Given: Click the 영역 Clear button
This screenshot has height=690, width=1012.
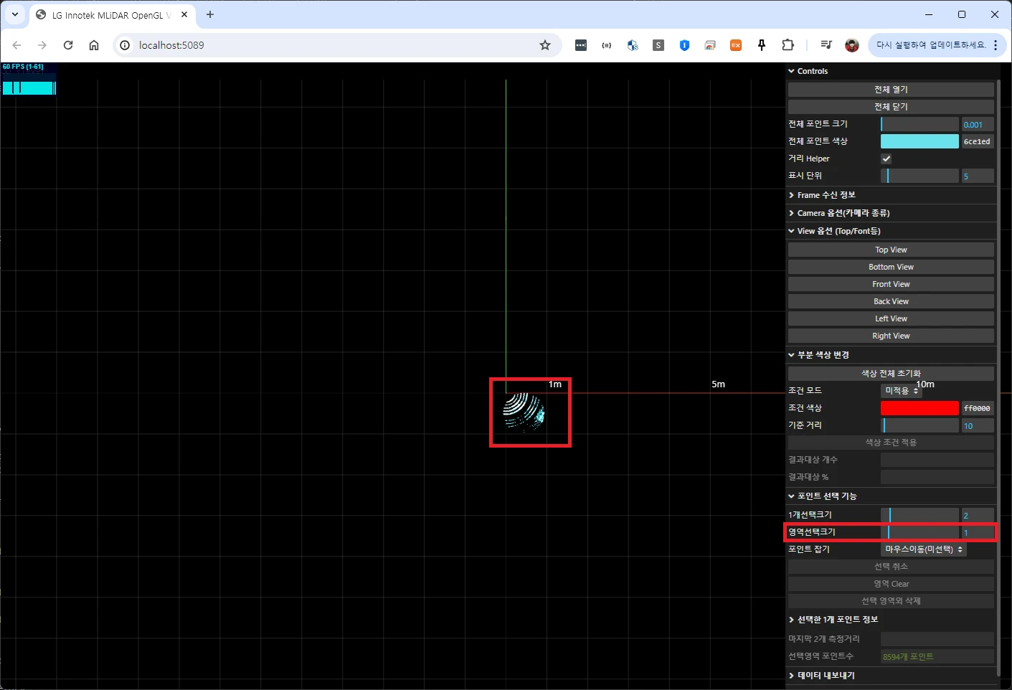Looking at the screenshot, I should [891, 584].
